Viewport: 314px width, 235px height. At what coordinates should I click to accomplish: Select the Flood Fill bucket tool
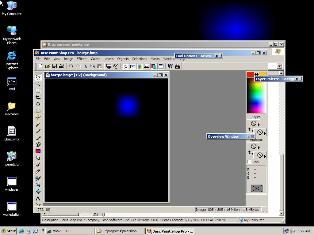tap(38, 192)
